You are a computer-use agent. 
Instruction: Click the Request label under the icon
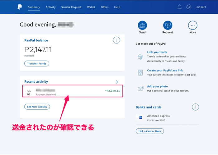[x=168, y=32]
